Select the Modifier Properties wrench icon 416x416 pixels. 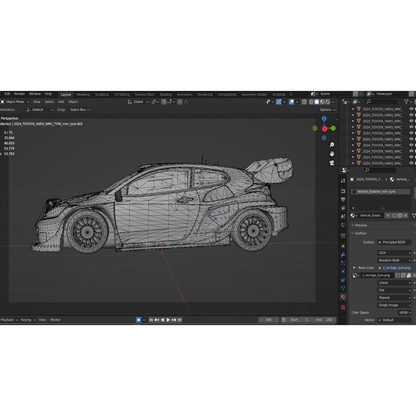click(343, 254)
